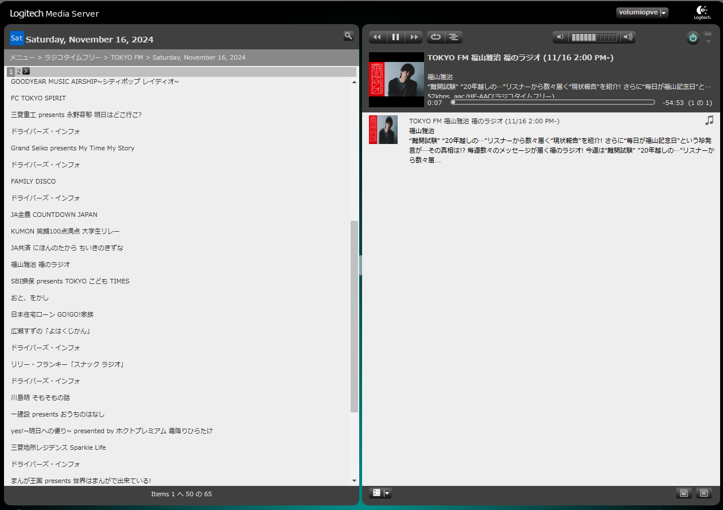723x510 pixels.
Task: Click the Logitech Media Server title
Action: 55,13
